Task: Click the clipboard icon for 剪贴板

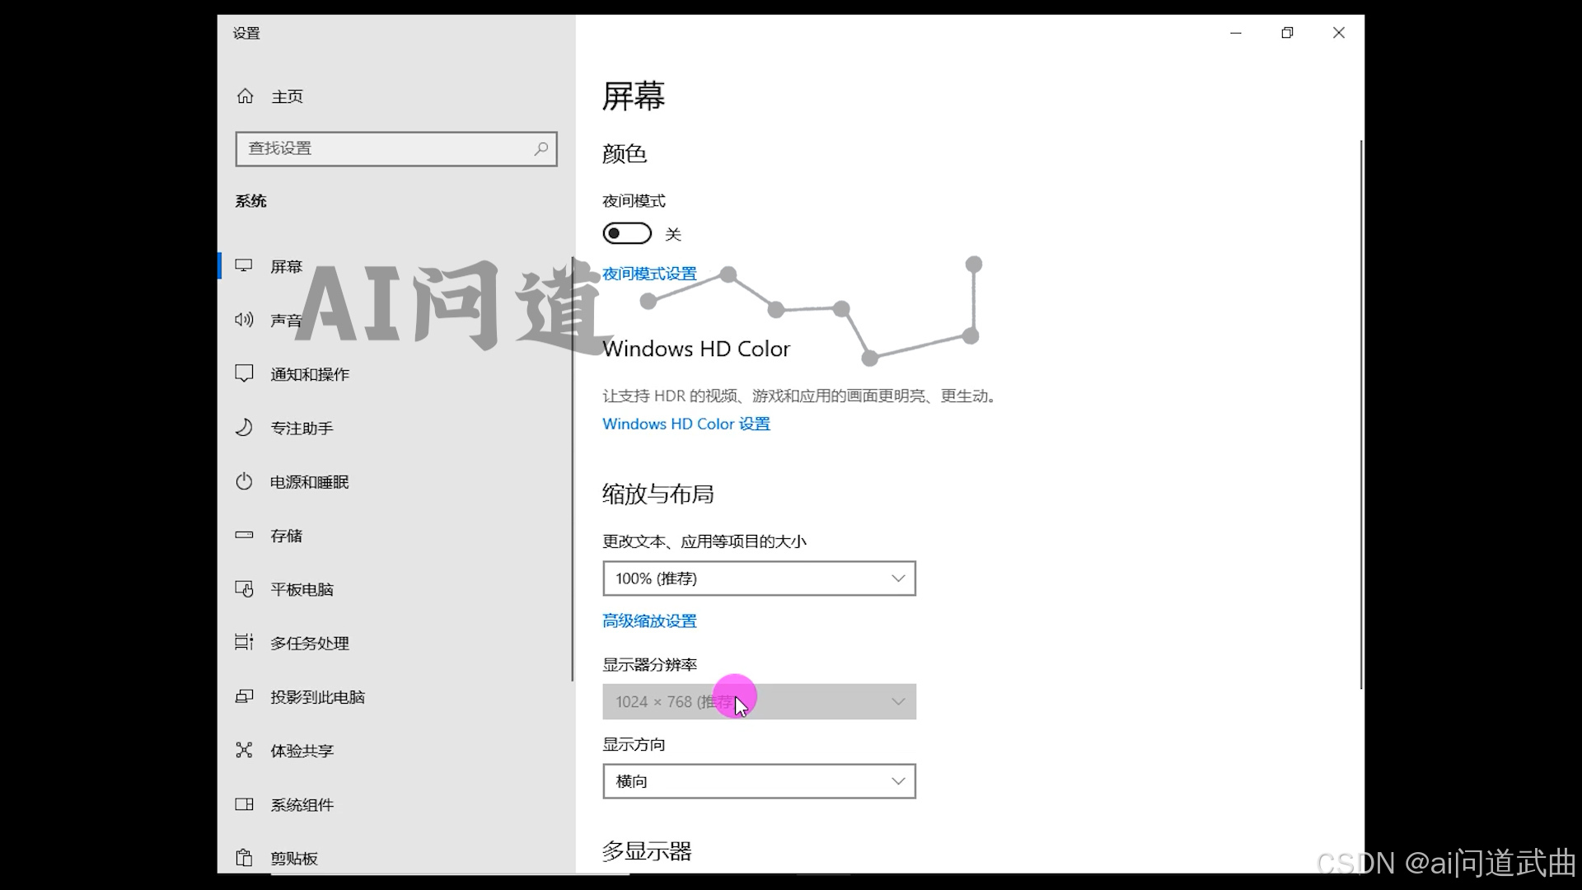Action: (244, 858)
